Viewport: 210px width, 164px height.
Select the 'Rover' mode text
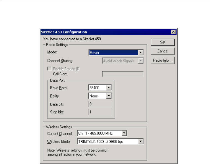(94, 53)
